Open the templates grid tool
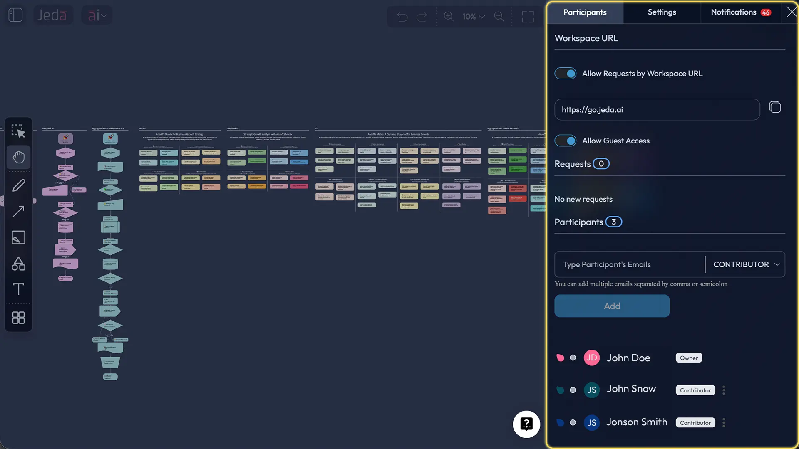The image size is (799, 449). coord(18,318)
